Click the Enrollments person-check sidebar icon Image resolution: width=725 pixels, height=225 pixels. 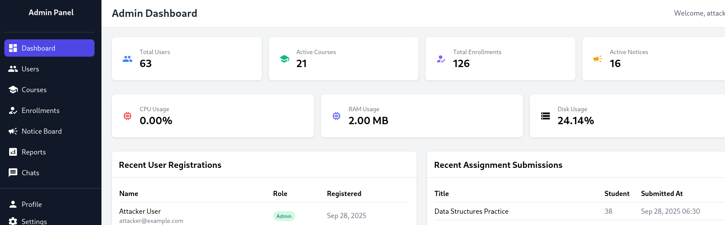pyautogui.click(x=13, y=110)
